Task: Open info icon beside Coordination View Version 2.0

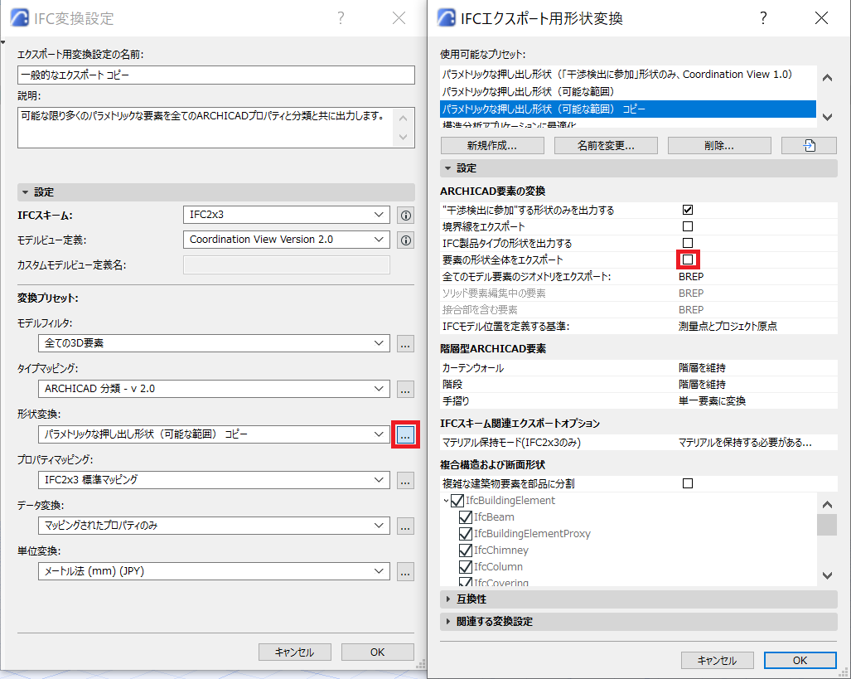Action: tap(405, 240)
